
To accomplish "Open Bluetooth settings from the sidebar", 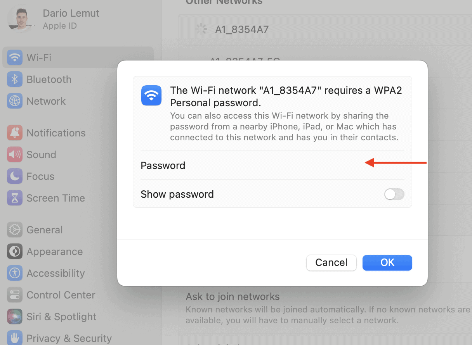I will 14,79.
